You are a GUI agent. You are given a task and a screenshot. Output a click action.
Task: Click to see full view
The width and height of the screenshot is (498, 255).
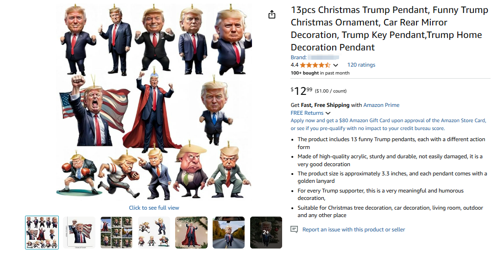coord(154,208)
